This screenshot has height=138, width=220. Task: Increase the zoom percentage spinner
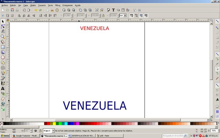[x=219, y=130]
